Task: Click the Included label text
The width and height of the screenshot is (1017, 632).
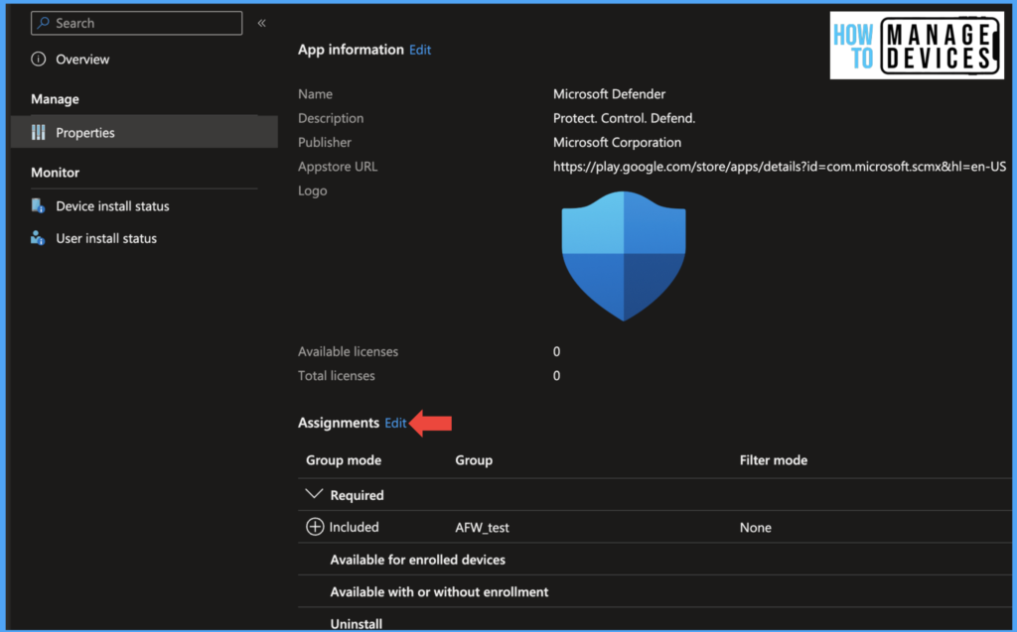Action: pos(355,527)
